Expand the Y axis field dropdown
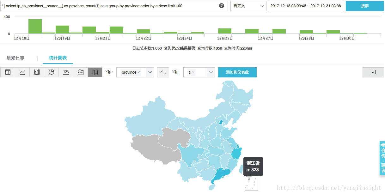This screenshot has width=385, height=194. click(211, 72)
